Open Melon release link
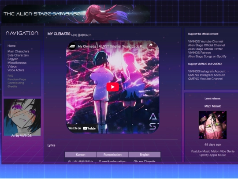Image resolution: width=238 pixels, height=179 pixels. coord(215,152)
